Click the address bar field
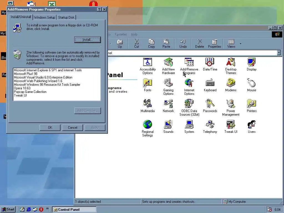The width and height of the screenshot is (284, 213). click(x=192, y=53)
